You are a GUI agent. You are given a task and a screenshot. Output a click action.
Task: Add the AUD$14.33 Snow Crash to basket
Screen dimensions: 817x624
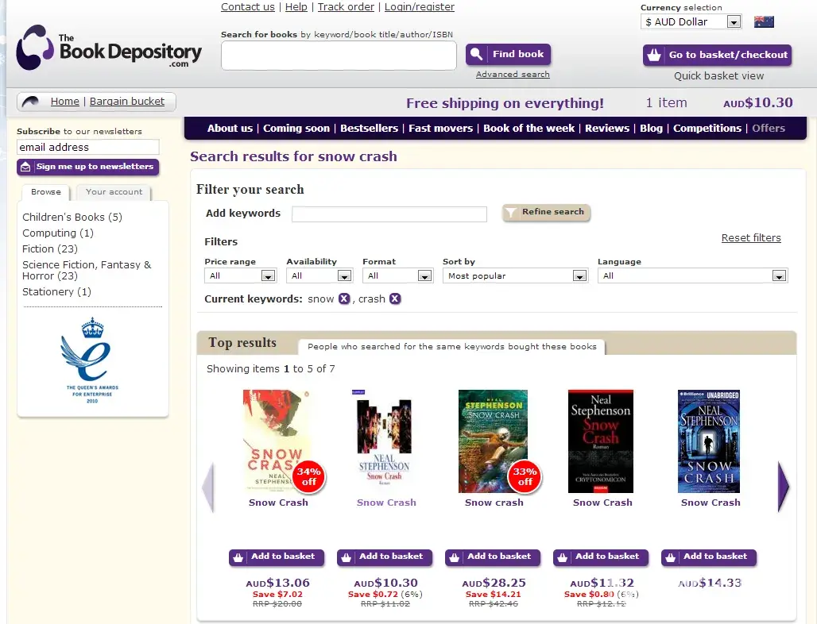[x=709, y=557]
